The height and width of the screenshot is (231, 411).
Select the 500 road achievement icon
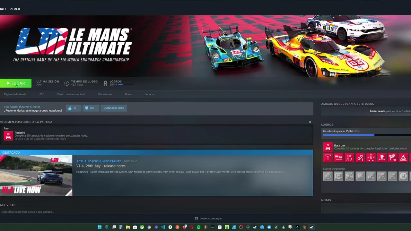click(x=349, y=158)
